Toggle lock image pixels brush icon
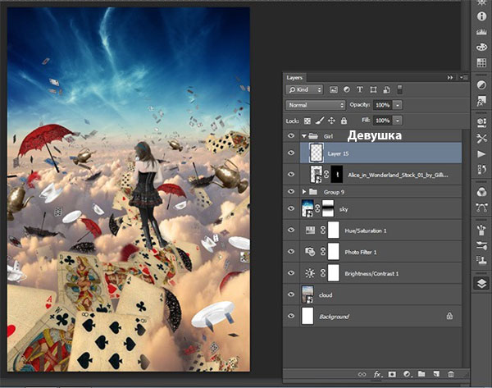 320,121
